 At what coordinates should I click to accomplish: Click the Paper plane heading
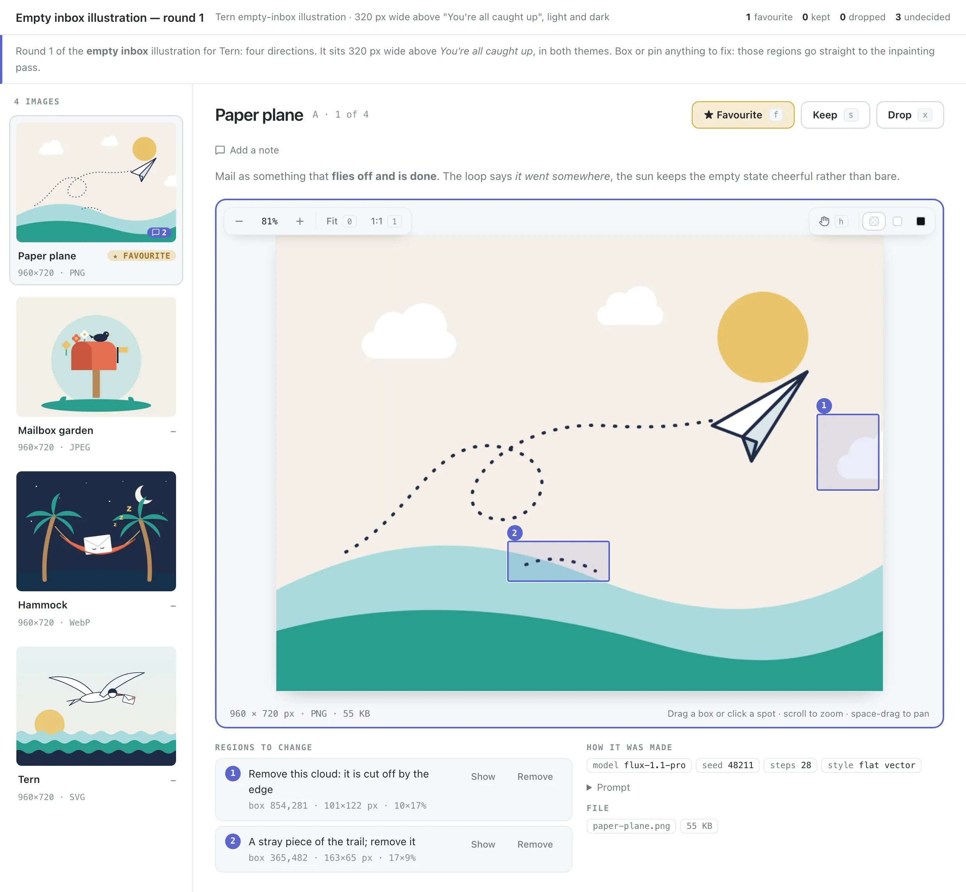[259, 115]
